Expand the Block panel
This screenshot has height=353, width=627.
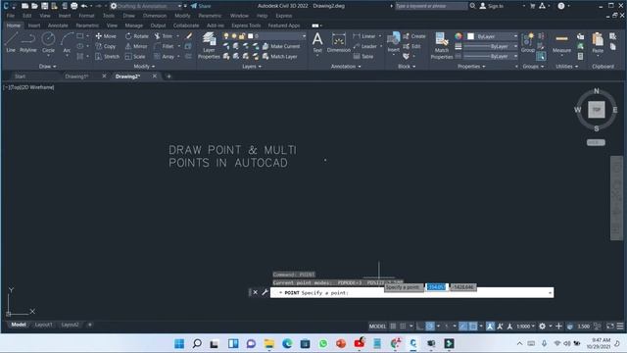click(407, 67)
